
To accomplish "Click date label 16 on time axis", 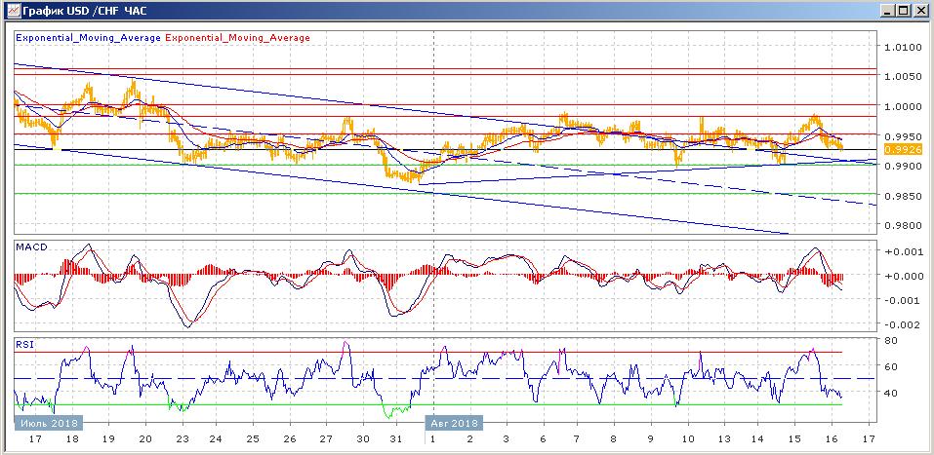I will click(832, 439).
